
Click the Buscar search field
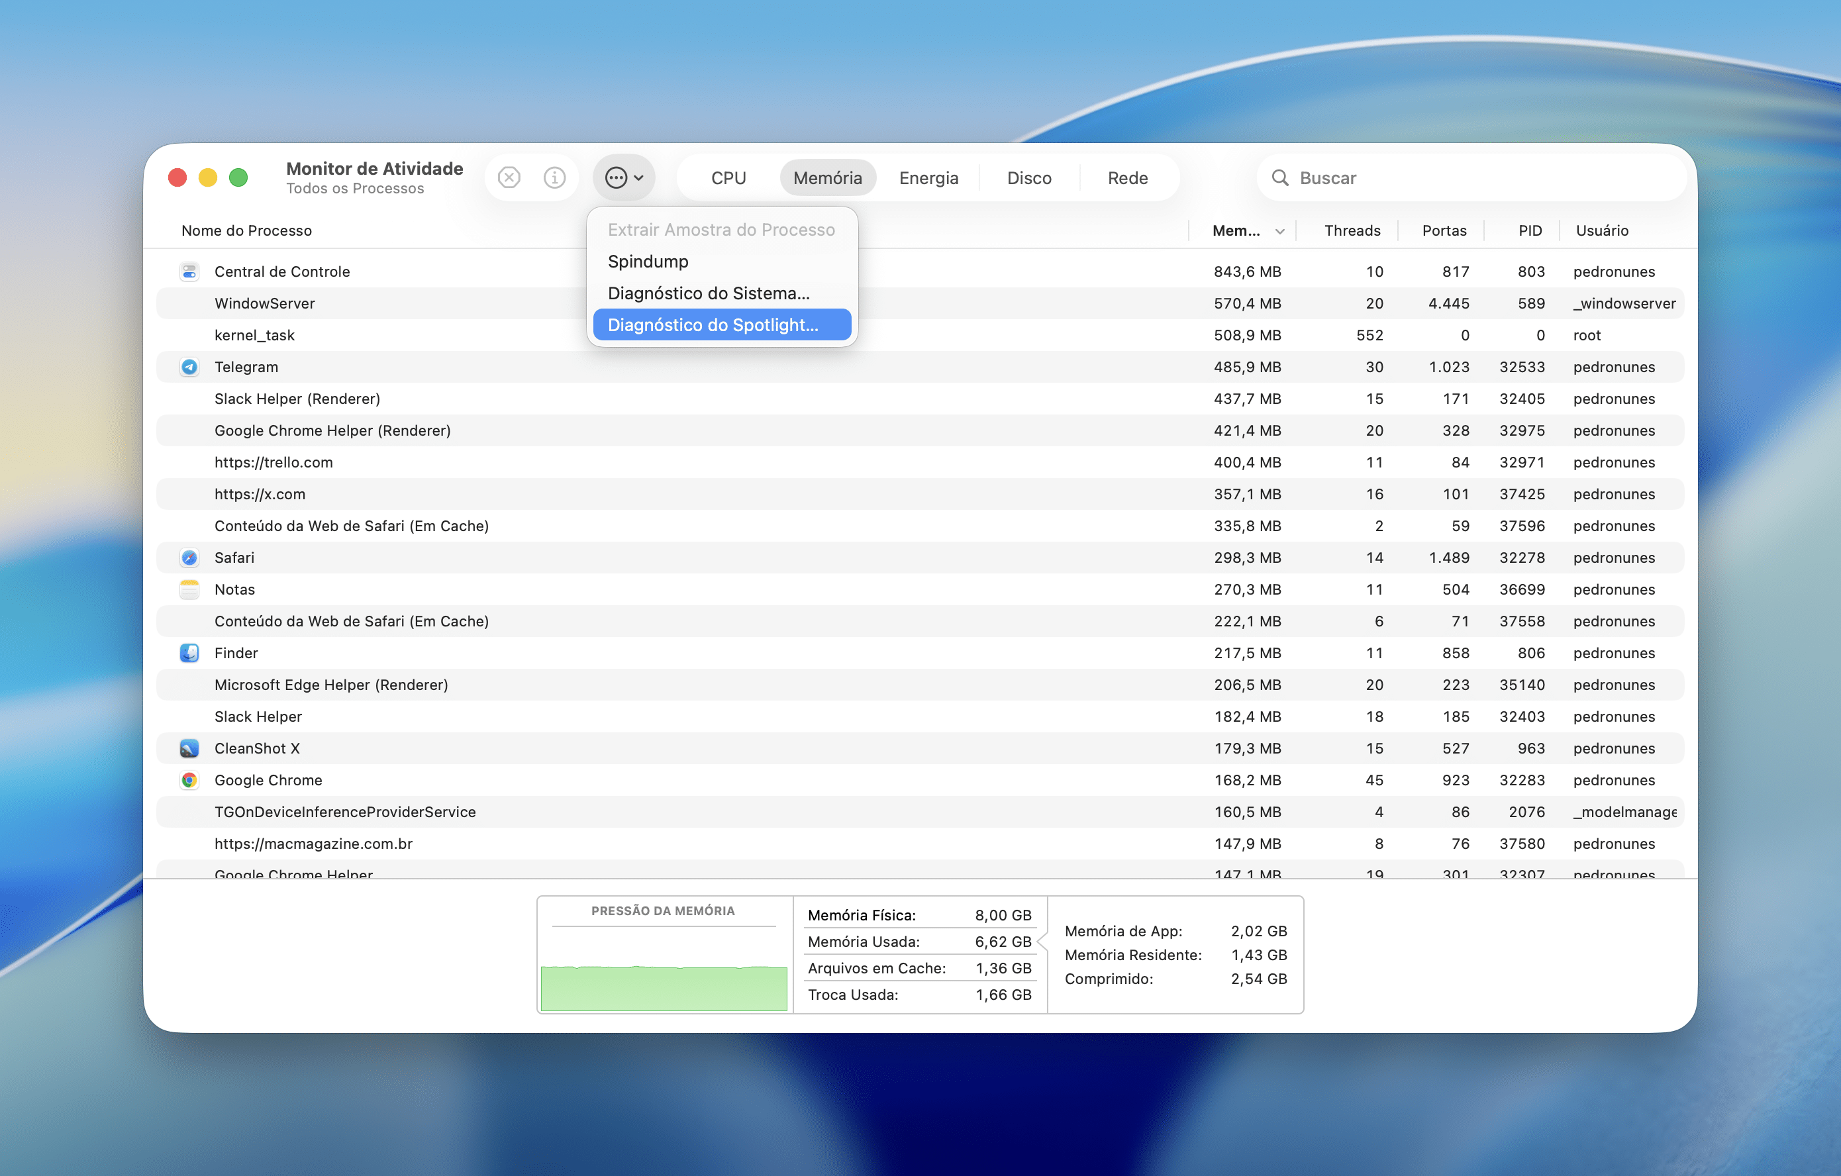tap(1475, 178)
